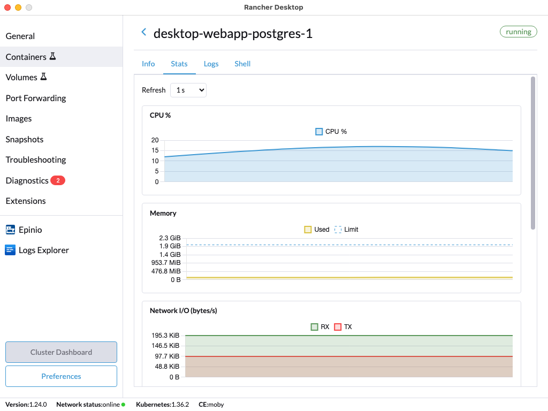Image resolution: width=548 pixels, height=411 pixels.
Task: Open the Refresh interval dropdown
Action: 188,90
